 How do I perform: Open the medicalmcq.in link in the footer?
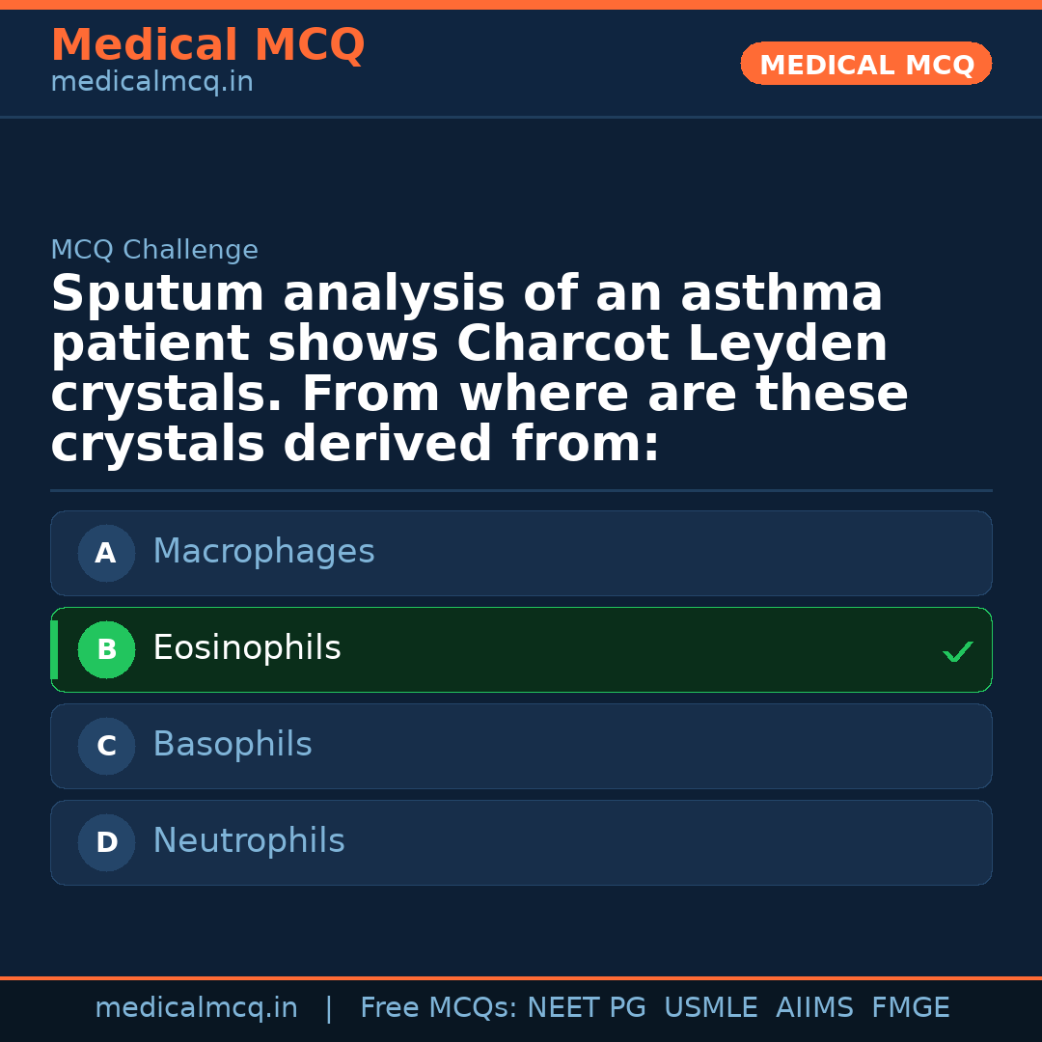click(196, 1008)
